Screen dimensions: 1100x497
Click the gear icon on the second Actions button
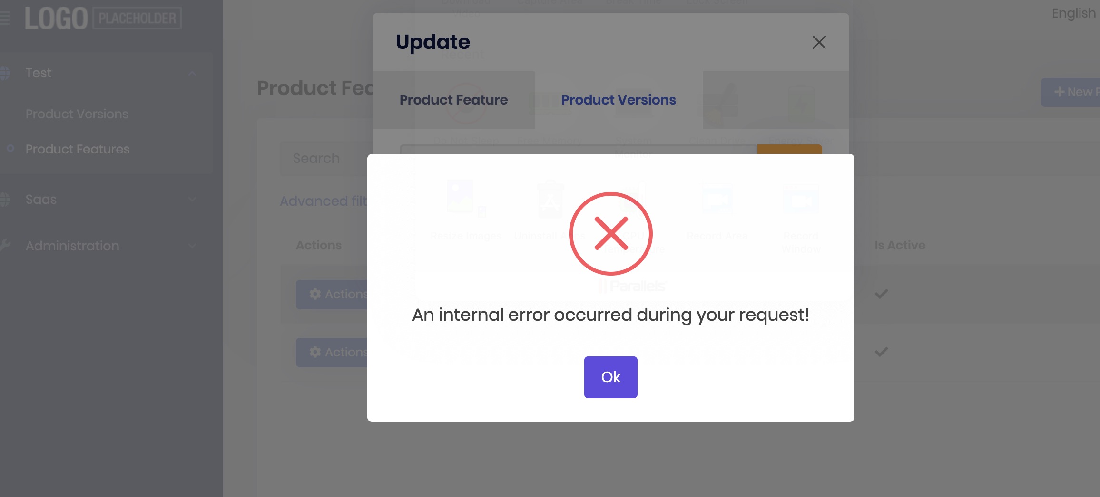click(314, 352)
